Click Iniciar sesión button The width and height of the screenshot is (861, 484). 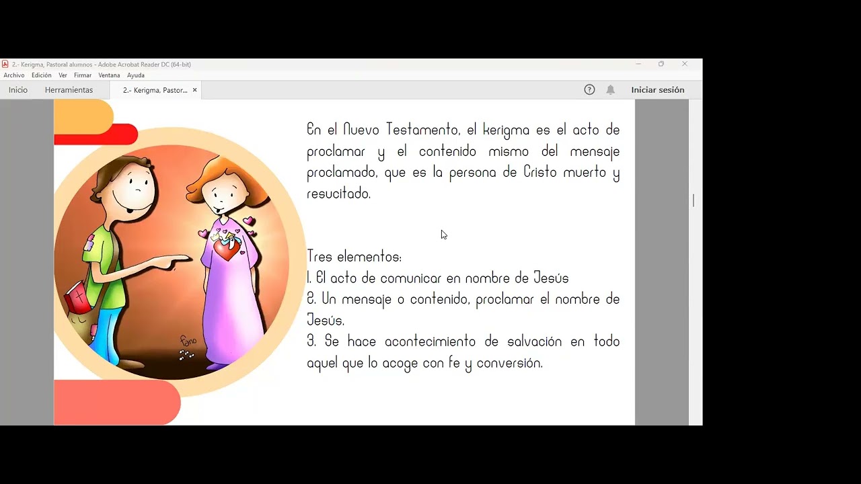pos(658,90)
